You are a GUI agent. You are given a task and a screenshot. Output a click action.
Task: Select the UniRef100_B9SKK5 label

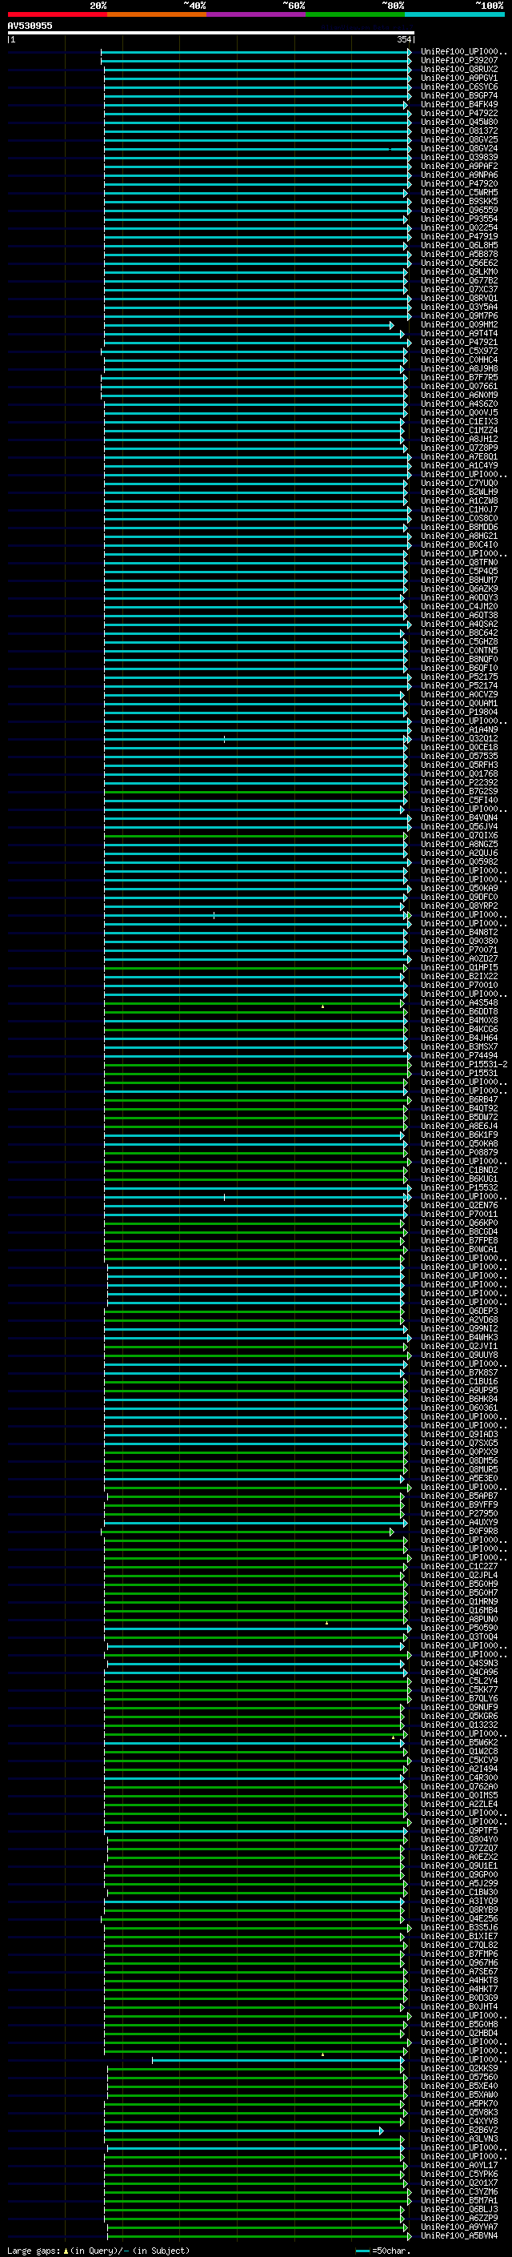coord(459,202)
